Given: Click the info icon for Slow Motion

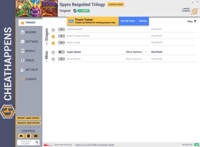Looking at the screenshot, I should [53, 59].
